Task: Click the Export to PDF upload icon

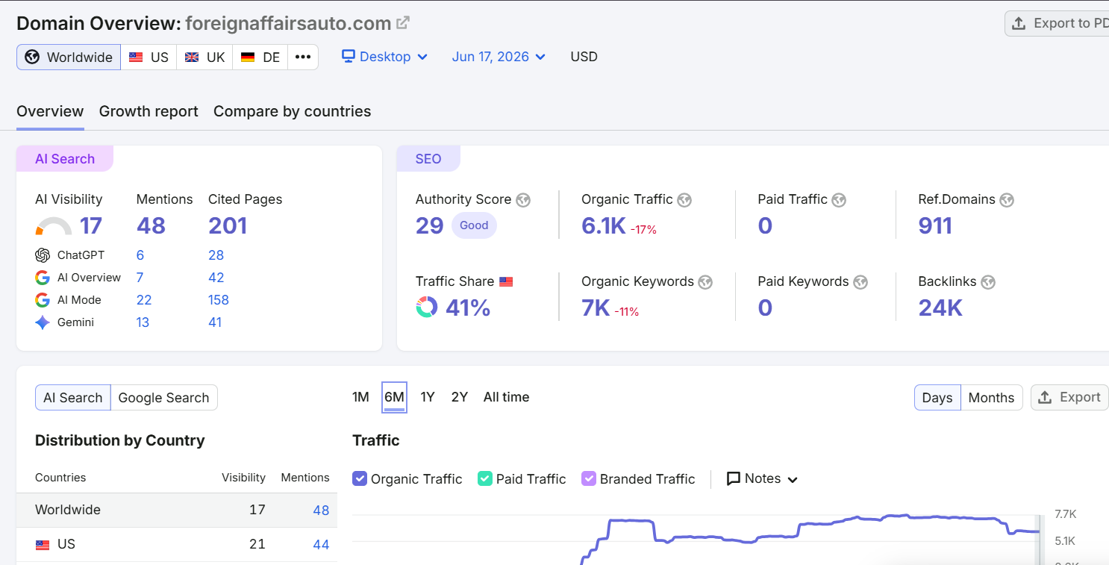Action: pos(1019,24)
